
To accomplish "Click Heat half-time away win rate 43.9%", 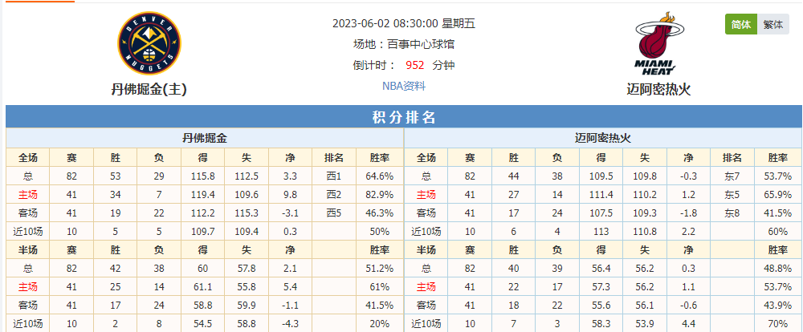I will (x=778, y=306).
